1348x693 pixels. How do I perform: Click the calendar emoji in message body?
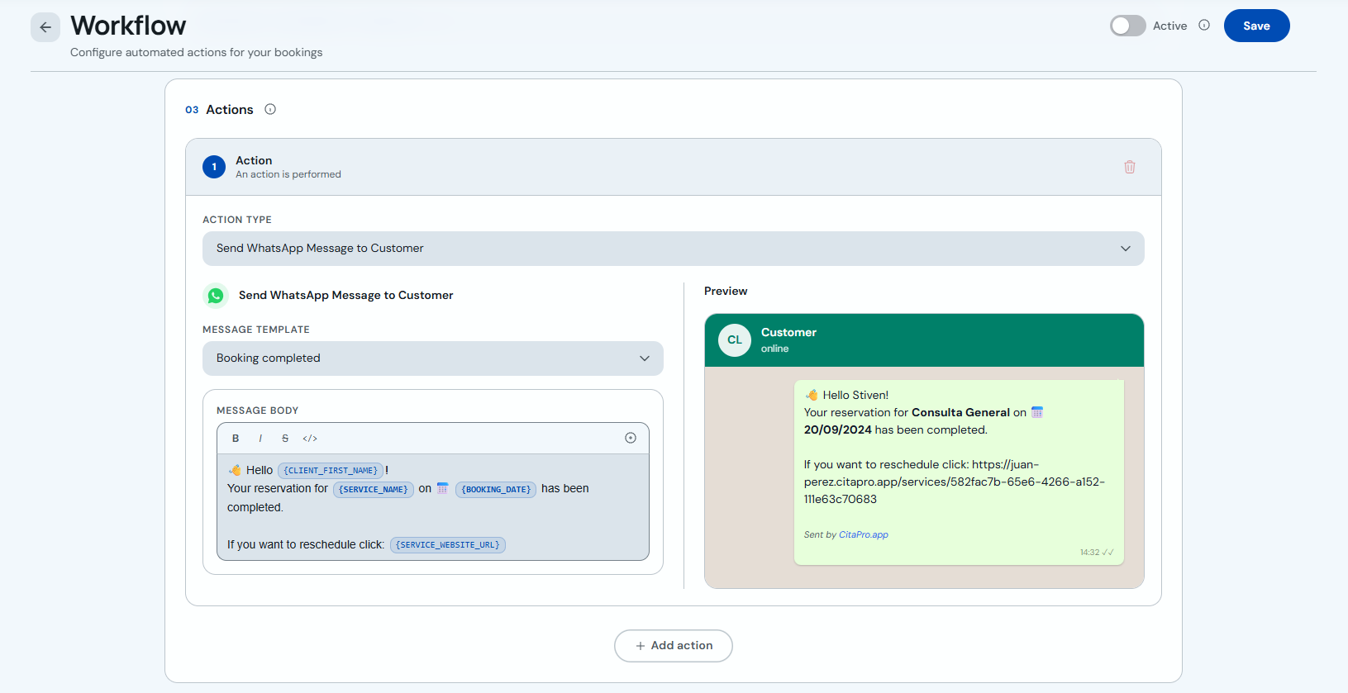pyautogui.click(x=442, y=488)
